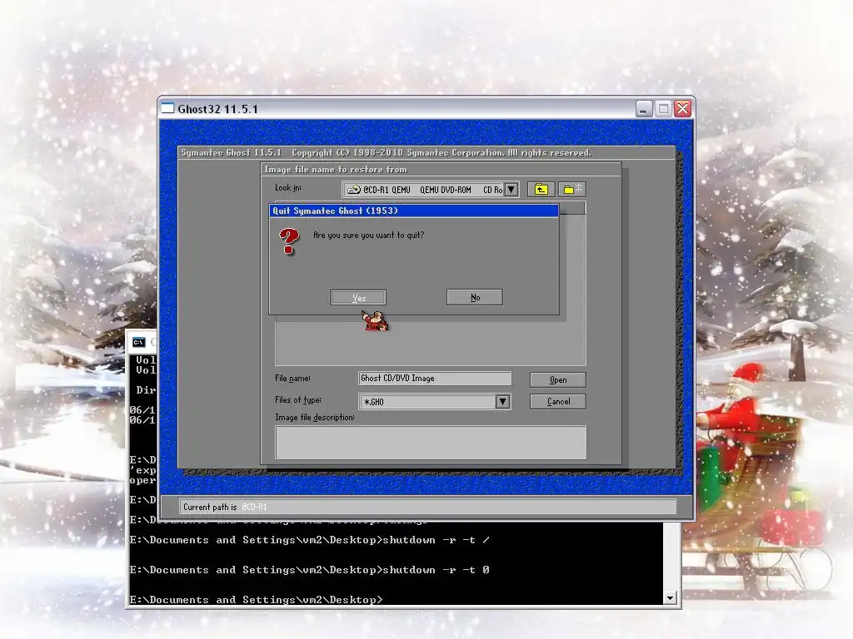Click the *.GHO file type combo box
This screenshot has width=853, height=639.
(x=434, y=402)
